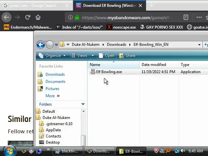Expand arrow after Duke Al-Nukem breadcrumb
Screen dimensions: 208x156
(103, 45)
